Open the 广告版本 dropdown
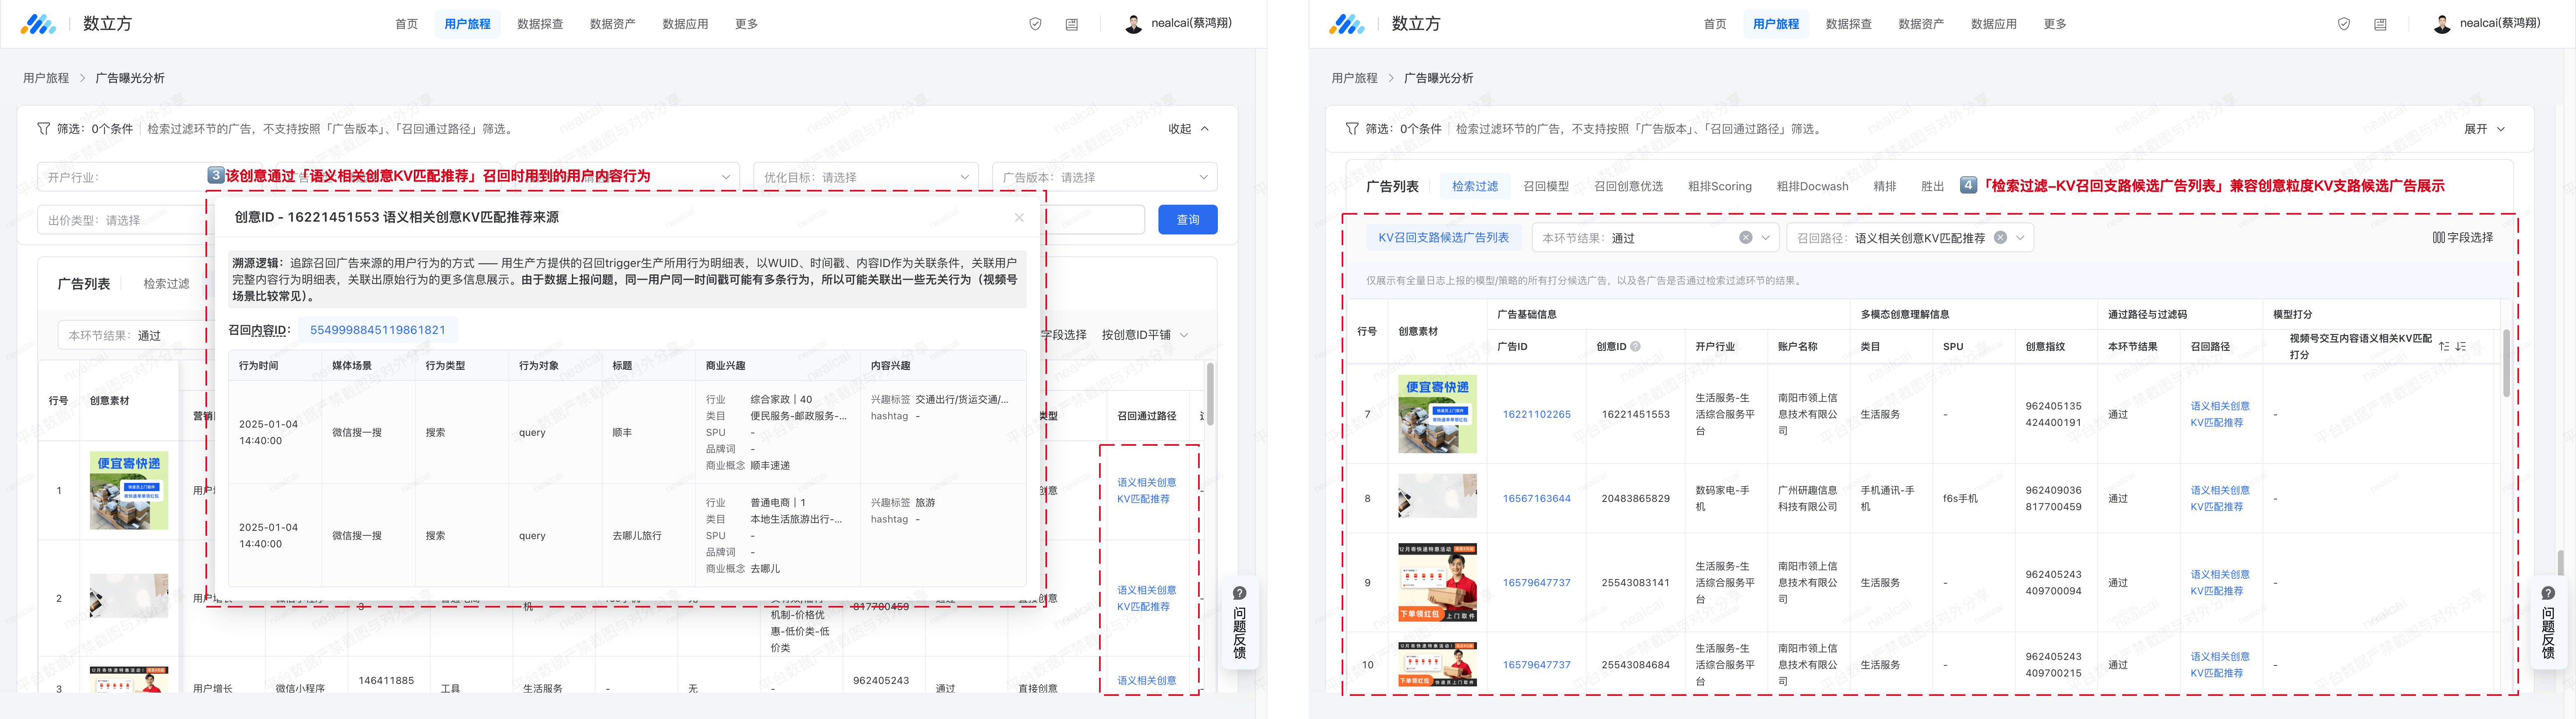Viewport: 2576px width, 719px height. click(1104, 177)
